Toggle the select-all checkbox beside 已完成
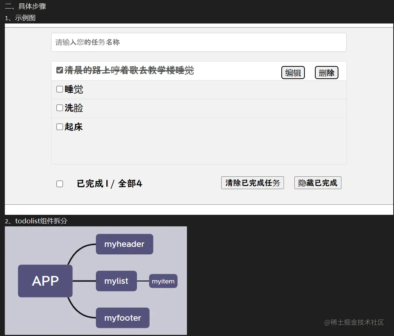The height and width of the screenshot is (336, 394). [x=60, y=184]
